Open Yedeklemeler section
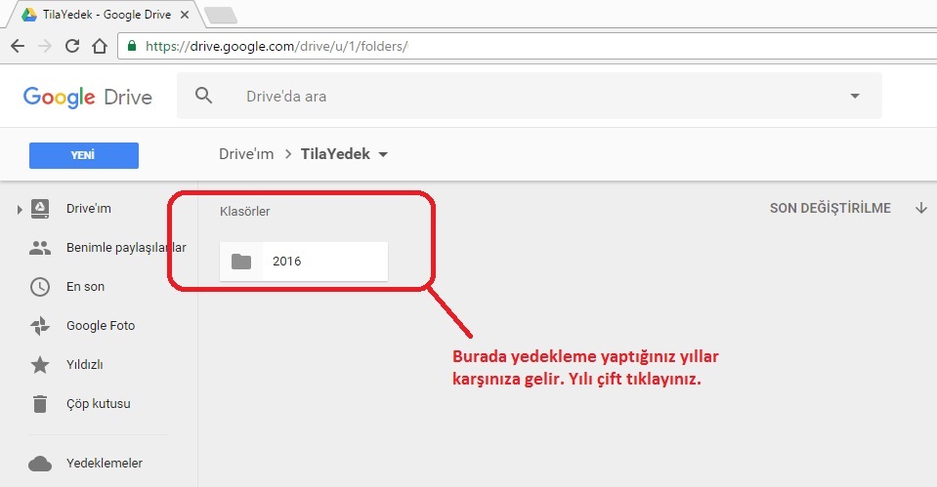This screenshot has width=937, height=487. click(x=104, y=464)
